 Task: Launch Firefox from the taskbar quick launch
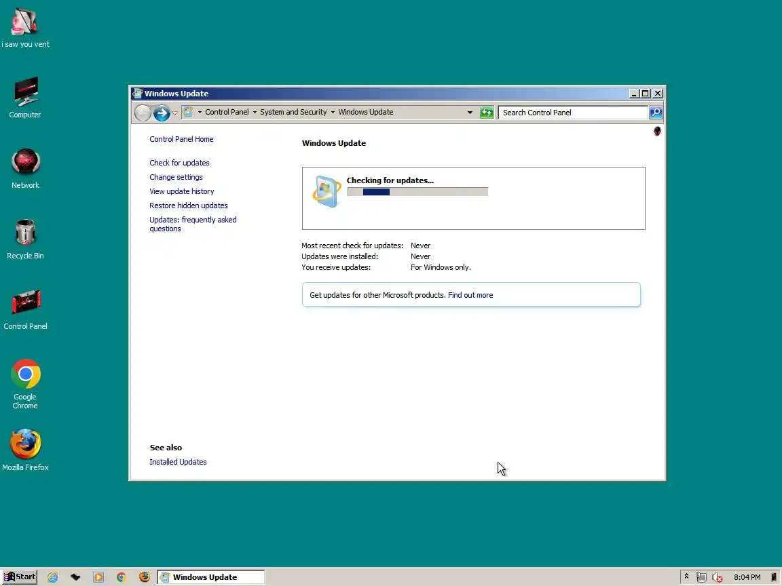pyautogui.click(x=144, y=577)
